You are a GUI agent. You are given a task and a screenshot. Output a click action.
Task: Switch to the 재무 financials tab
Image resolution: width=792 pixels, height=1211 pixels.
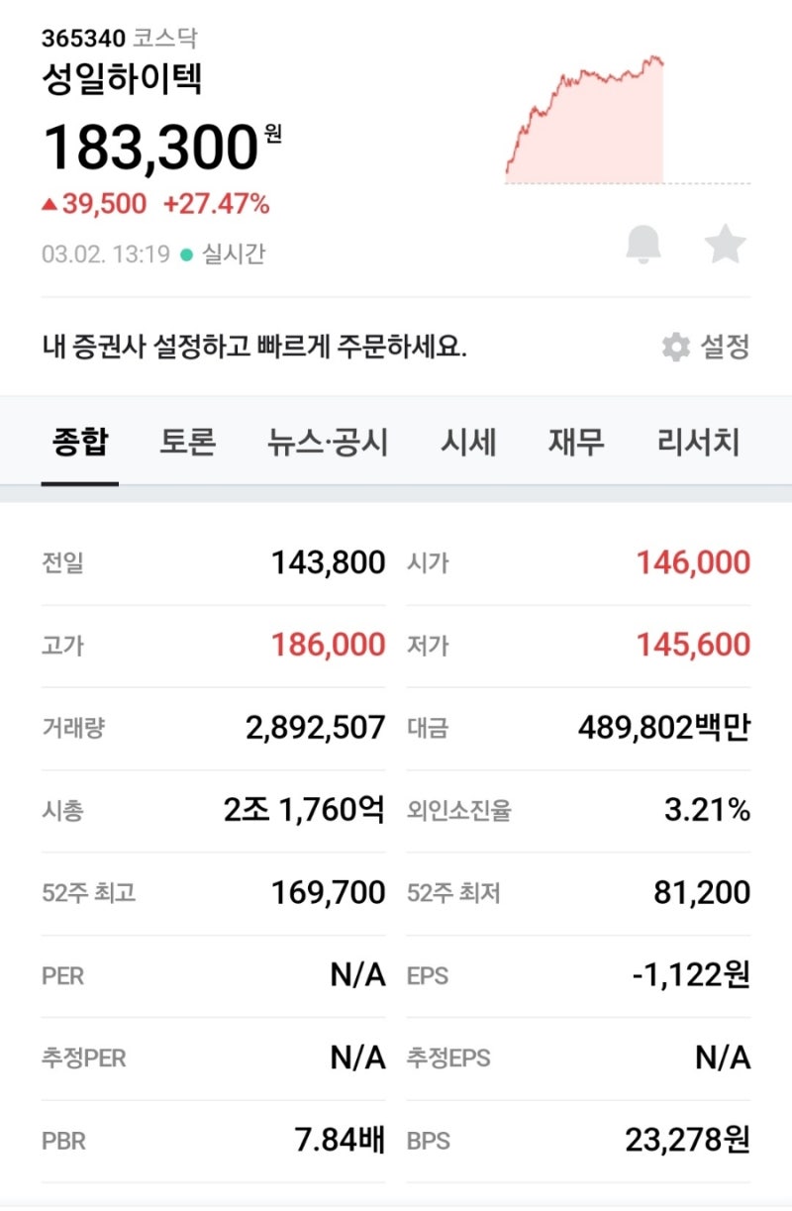[576, 443]
